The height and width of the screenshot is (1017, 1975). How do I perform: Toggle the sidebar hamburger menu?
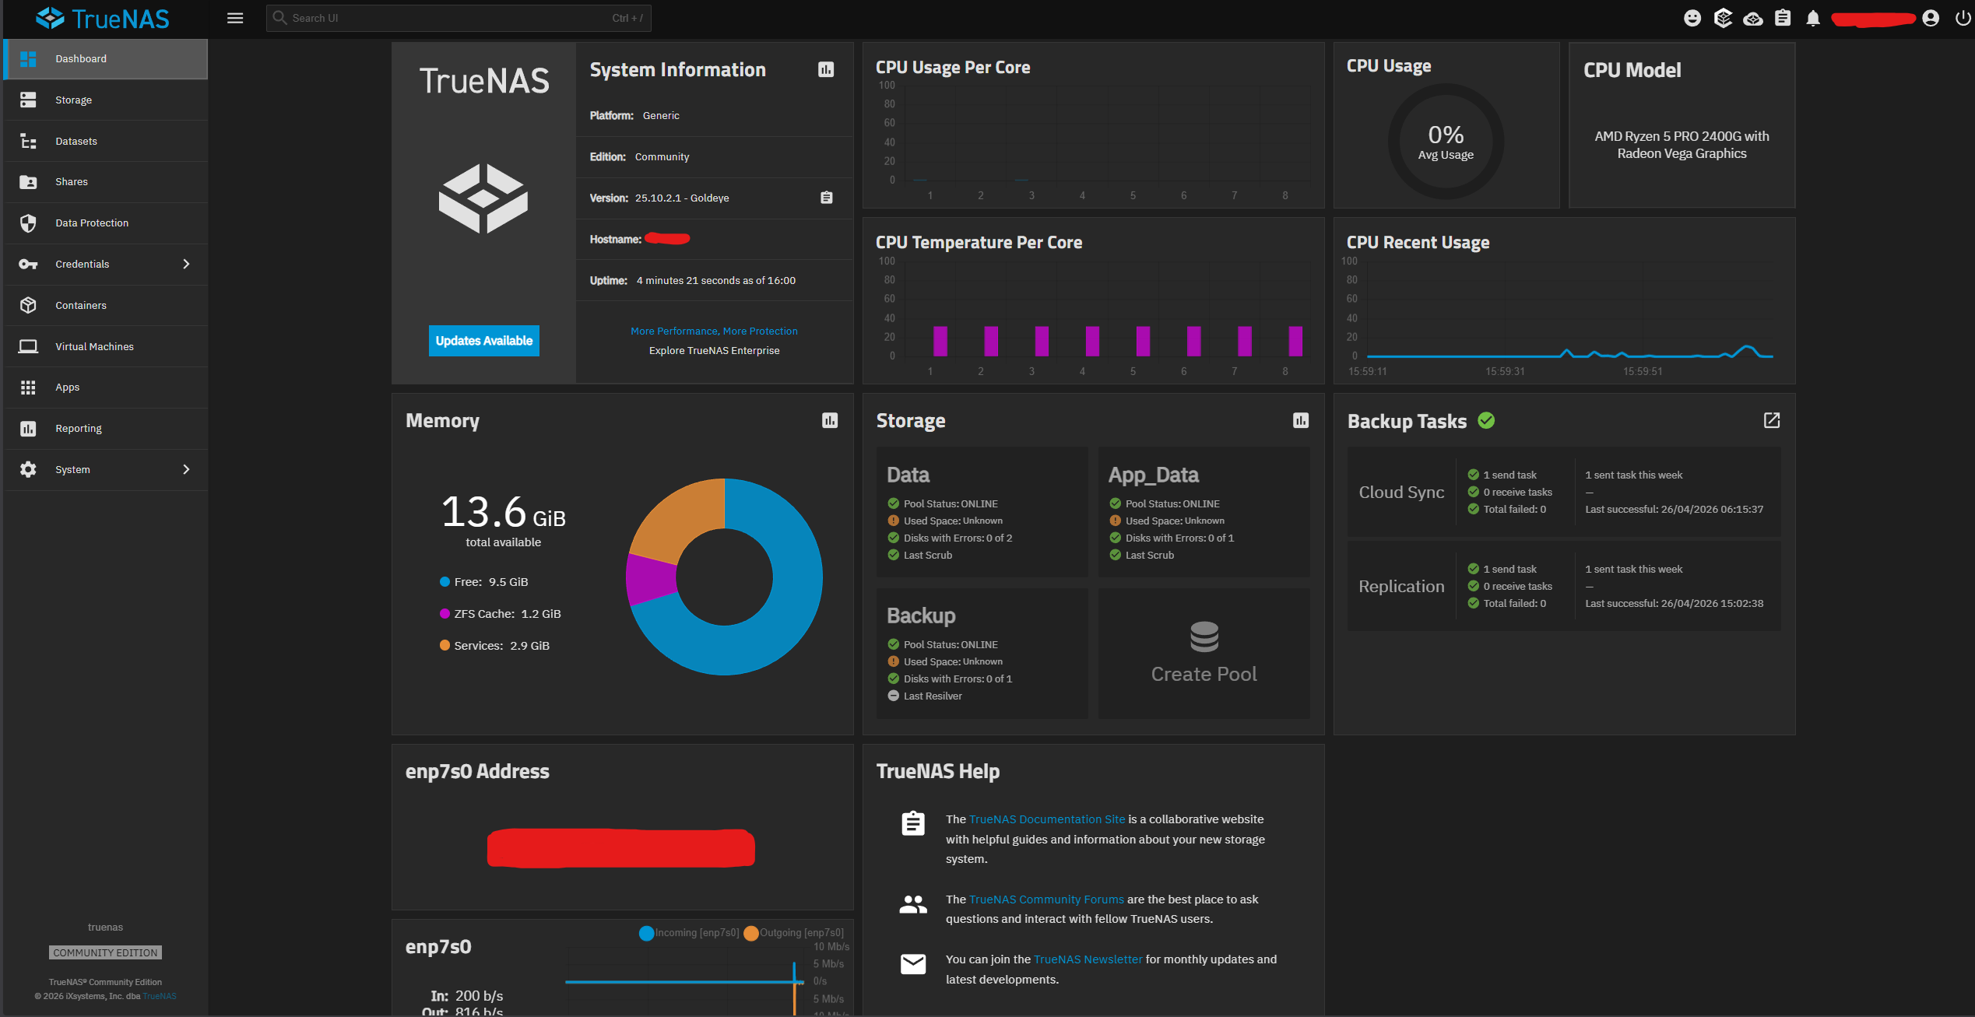tap(235, 18)
